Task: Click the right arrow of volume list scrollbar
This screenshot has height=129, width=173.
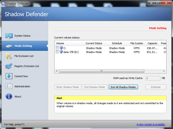Action: point(164,71)
